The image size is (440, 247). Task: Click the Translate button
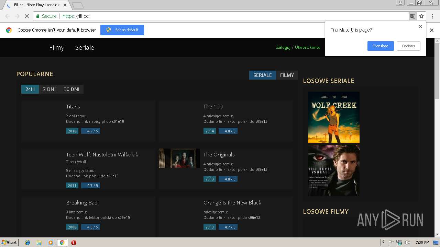(x=381, y=46)
